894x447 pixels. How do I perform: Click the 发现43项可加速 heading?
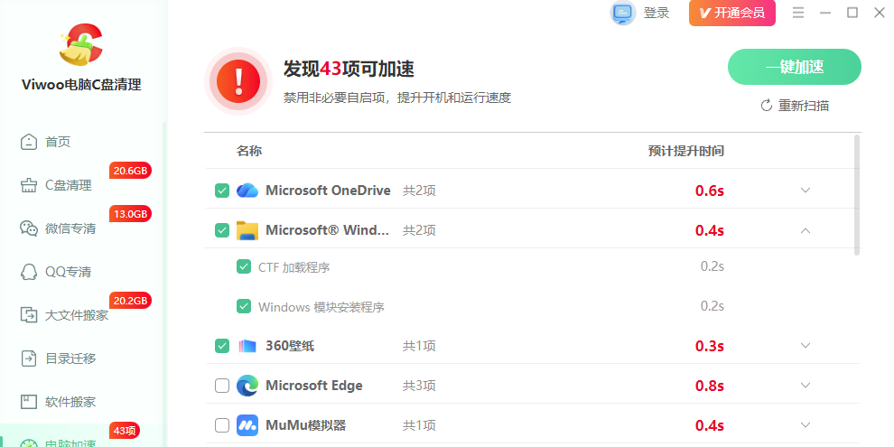pyautogui.click(x=349, y=69)
